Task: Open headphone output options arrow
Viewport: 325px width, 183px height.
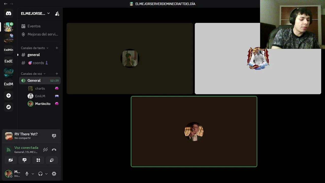Action: pyautogui.click(x=46, y=174)
